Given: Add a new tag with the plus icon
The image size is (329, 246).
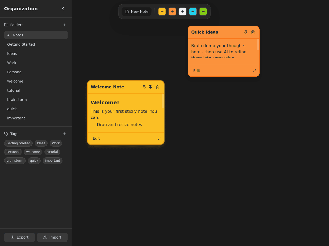Looking at the screenshot, I should pos(65,134).
